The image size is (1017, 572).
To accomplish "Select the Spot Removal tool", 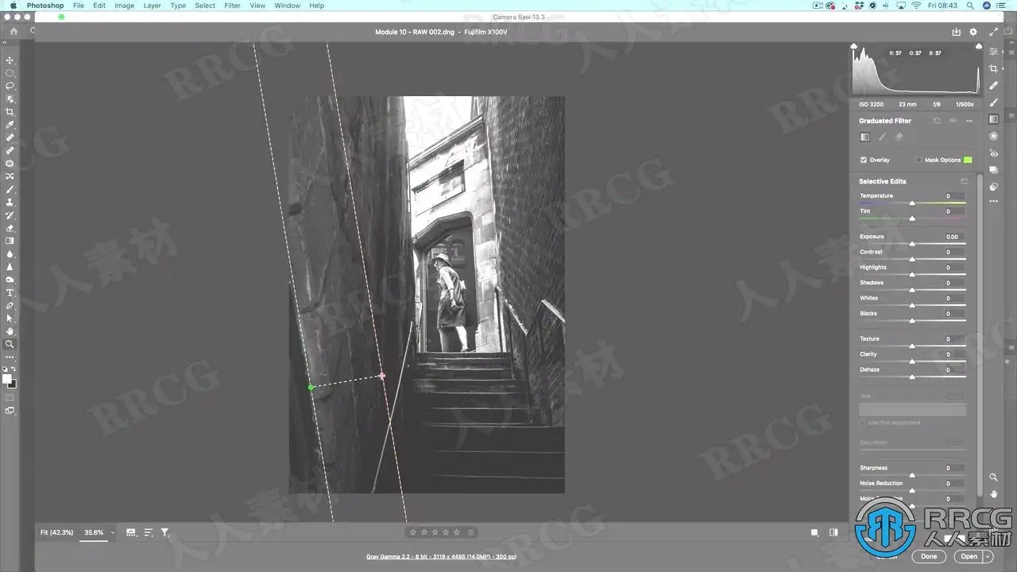I will pyautogui.click(x=993, y=85).
